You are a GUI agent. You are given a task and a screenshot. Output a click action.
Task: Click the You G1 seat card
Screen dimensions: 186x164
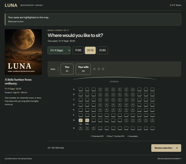(67, 69)
